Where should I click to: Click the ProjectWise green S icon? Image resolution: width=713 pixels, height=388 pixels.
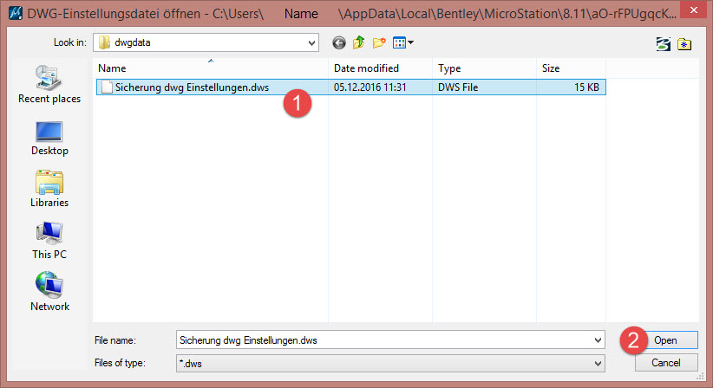pyautogui.click(x=664, y=44)
